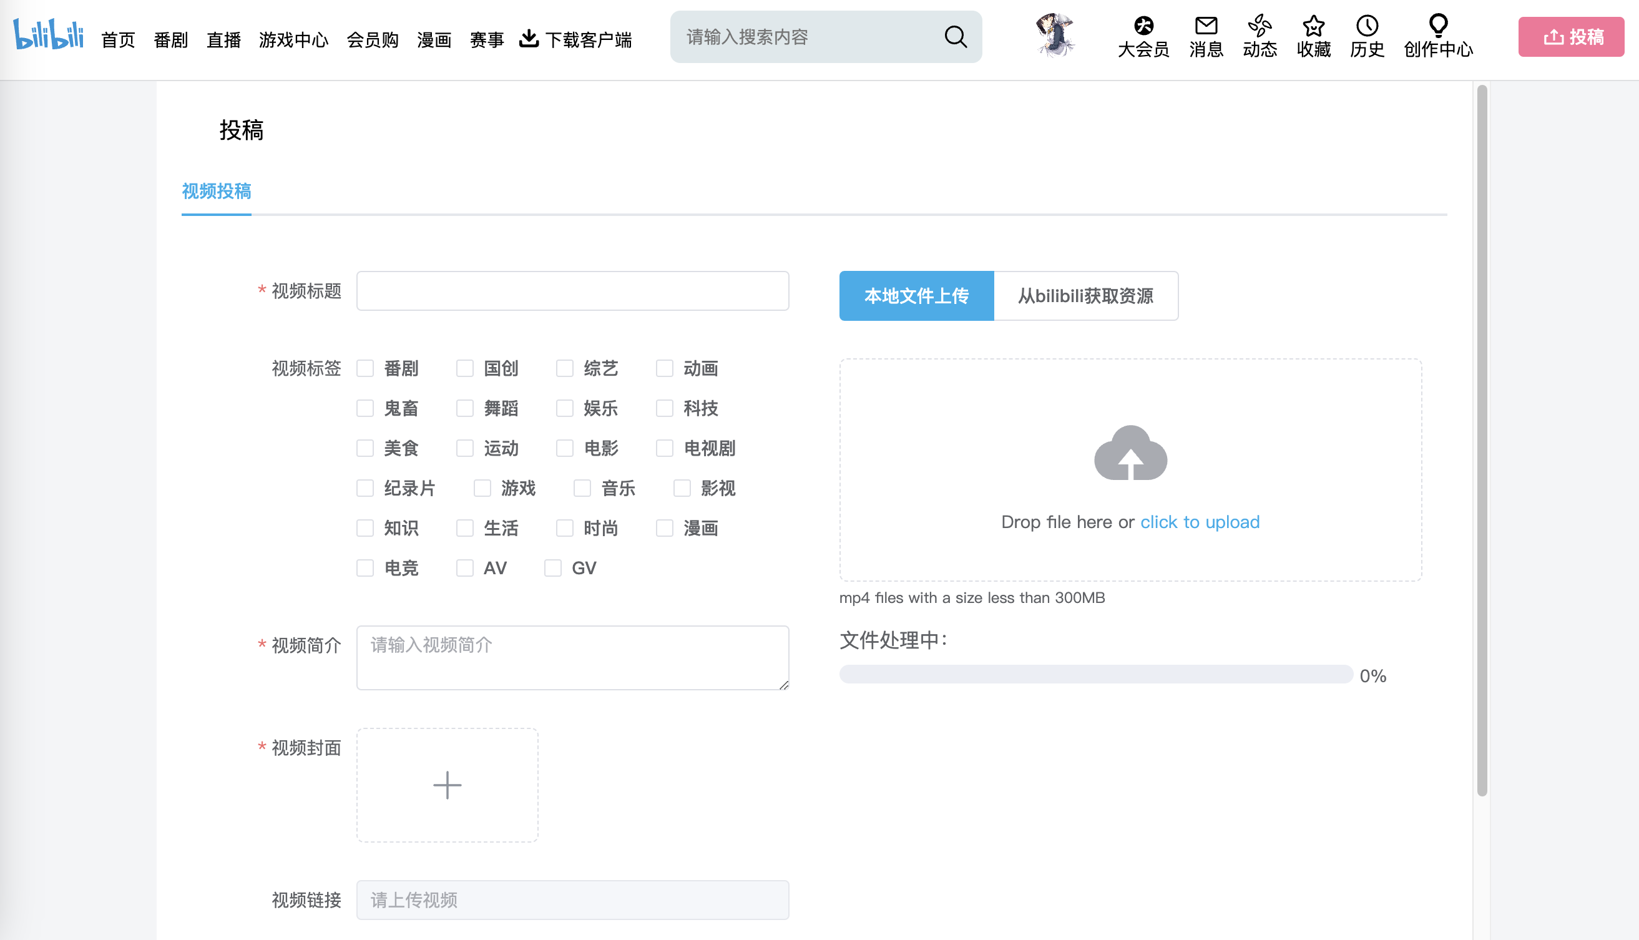Click the 文件处理中 progress bar

coord(1095,675)
